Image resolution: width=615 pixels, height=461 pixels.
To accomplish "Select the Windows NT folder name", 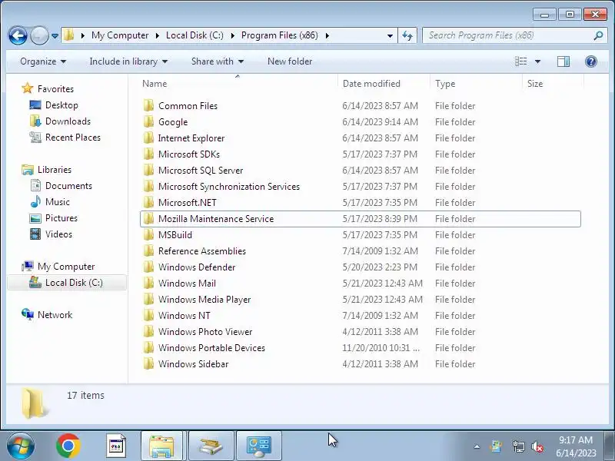I will [184, 316].
